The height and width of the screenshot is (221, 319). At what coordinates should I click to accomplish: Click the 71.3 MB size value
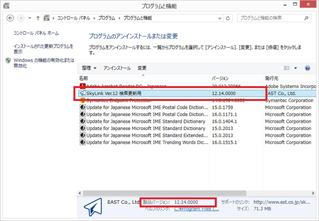pos(262,209)
